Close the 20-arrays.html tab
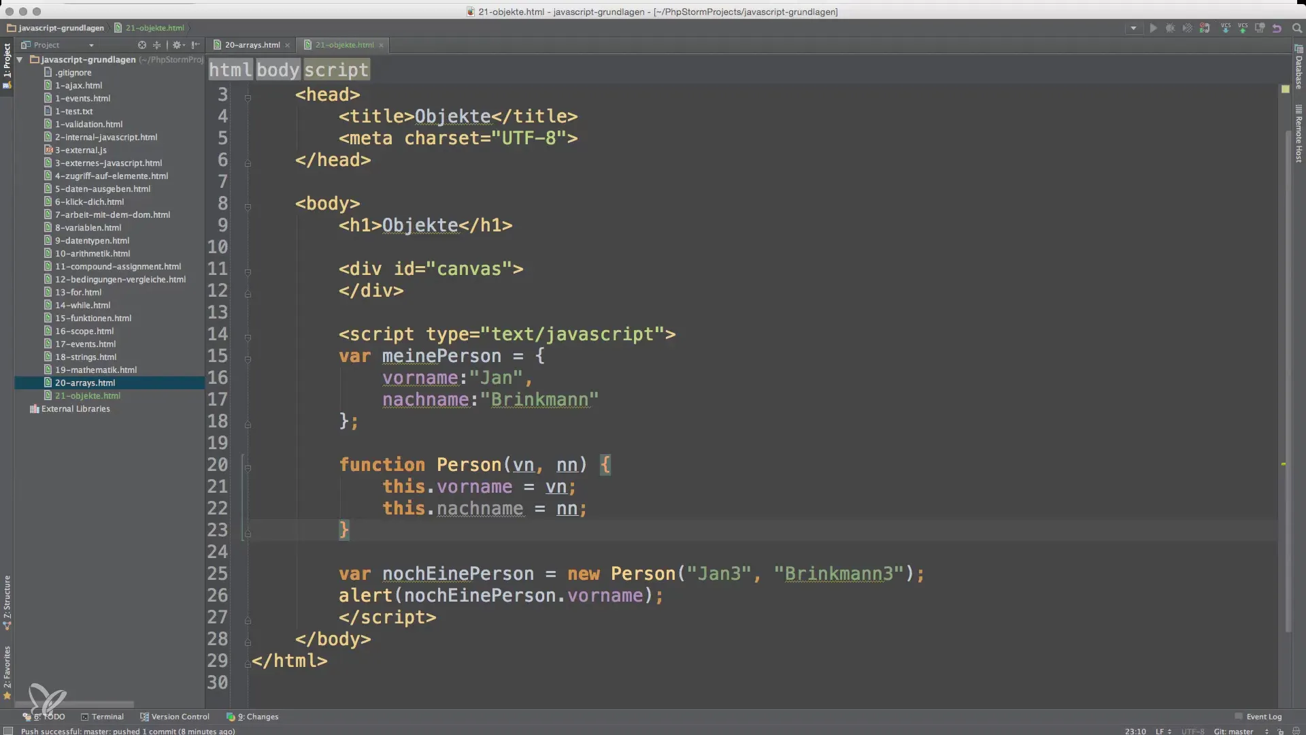Viewport: 1306px width, 735px height. click(288, 46)
